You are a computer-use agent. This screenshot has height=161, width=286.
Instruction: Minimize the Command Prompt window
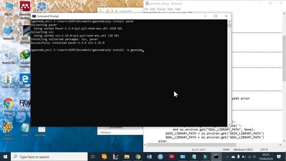(205, 16)
